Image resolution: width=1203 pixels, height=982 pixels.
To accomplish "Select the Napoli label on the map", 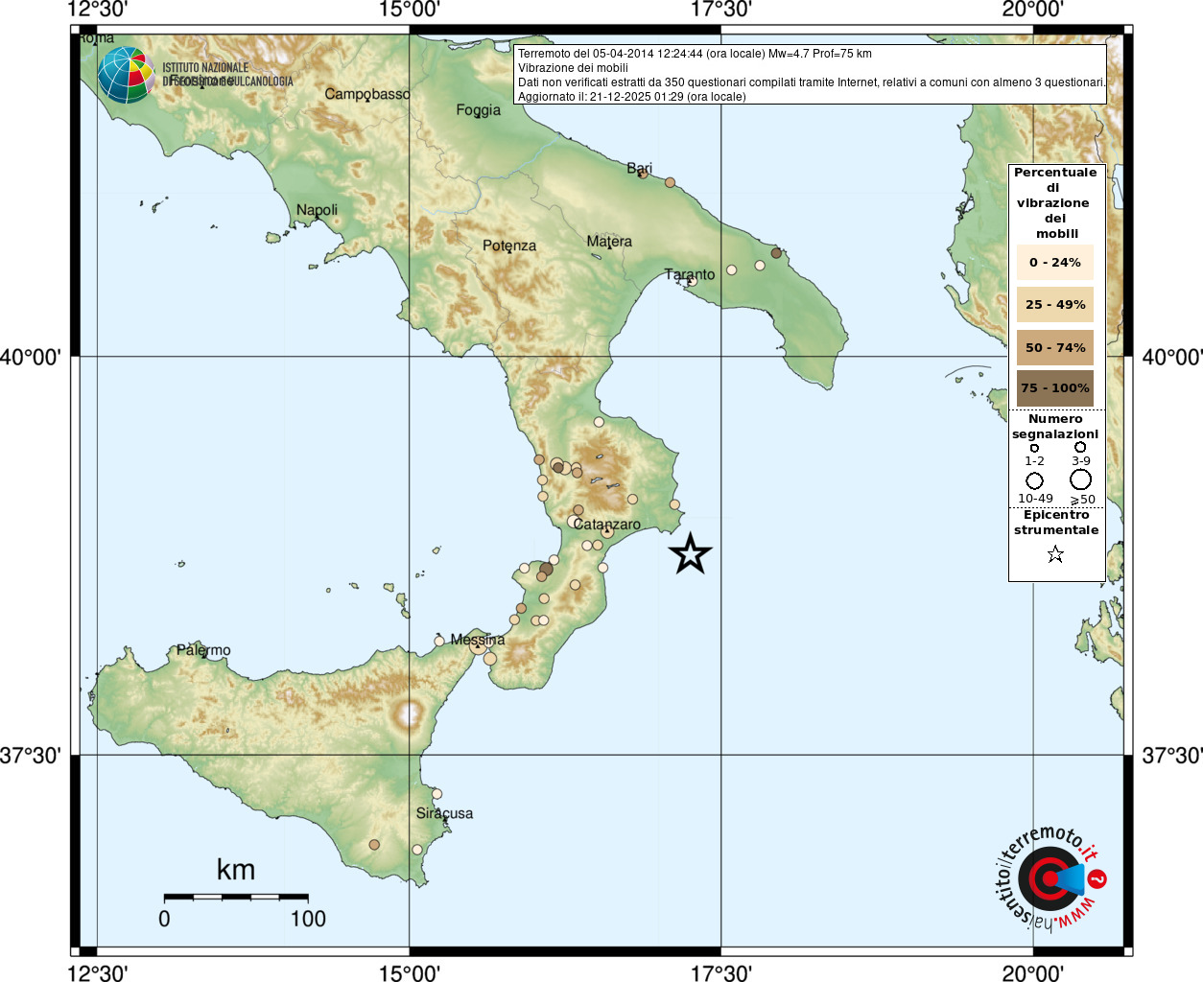I will pos(317,210).
